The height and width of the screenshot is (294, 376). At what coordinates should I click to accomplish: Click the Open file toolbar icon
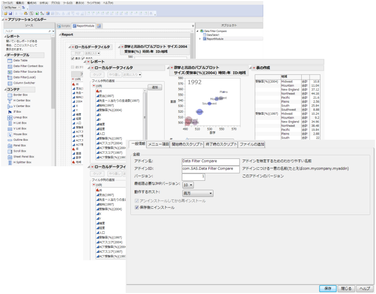pos(6,14)
